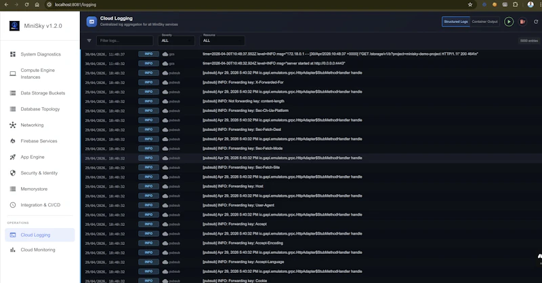The image size is (542, 283).
Task: Click the Memorystore list icon
Action: click(x=13, y=189)
